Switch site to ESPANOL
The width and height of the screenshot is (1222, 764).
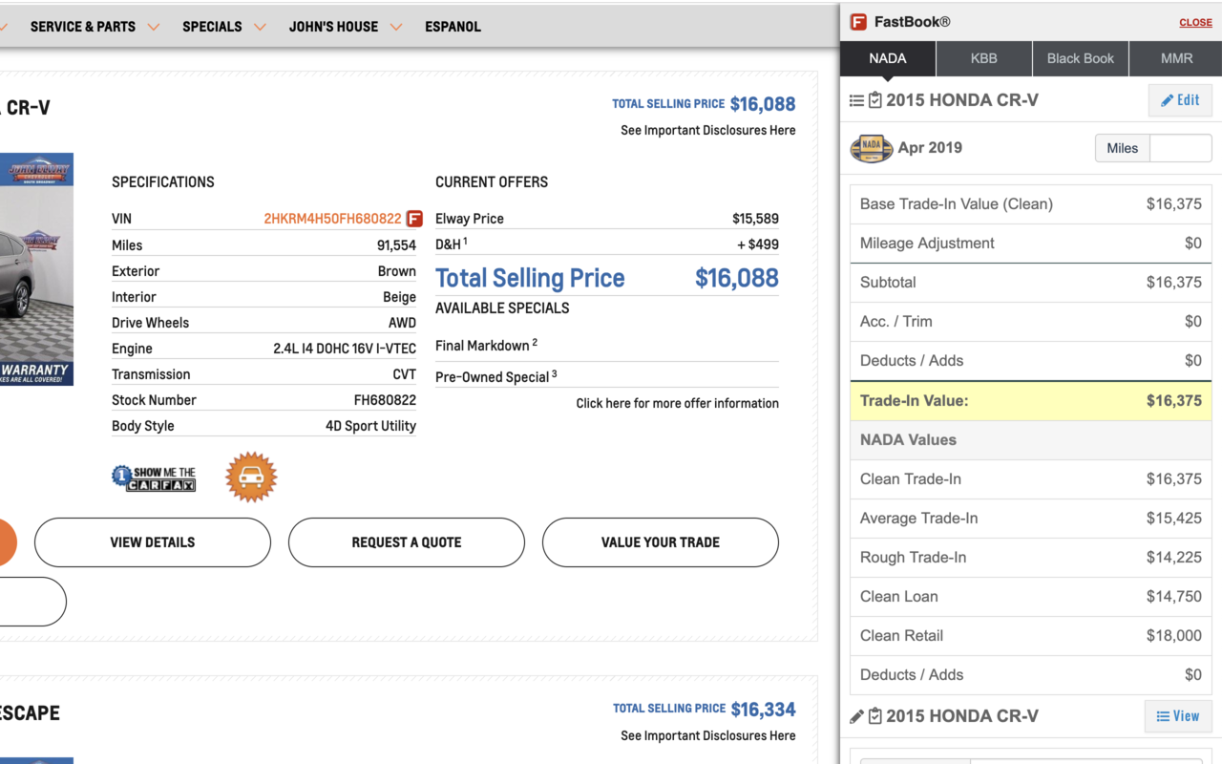pos(453,27)
